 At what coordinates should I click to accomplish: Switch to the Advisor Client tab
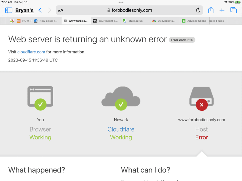(195, 21)
